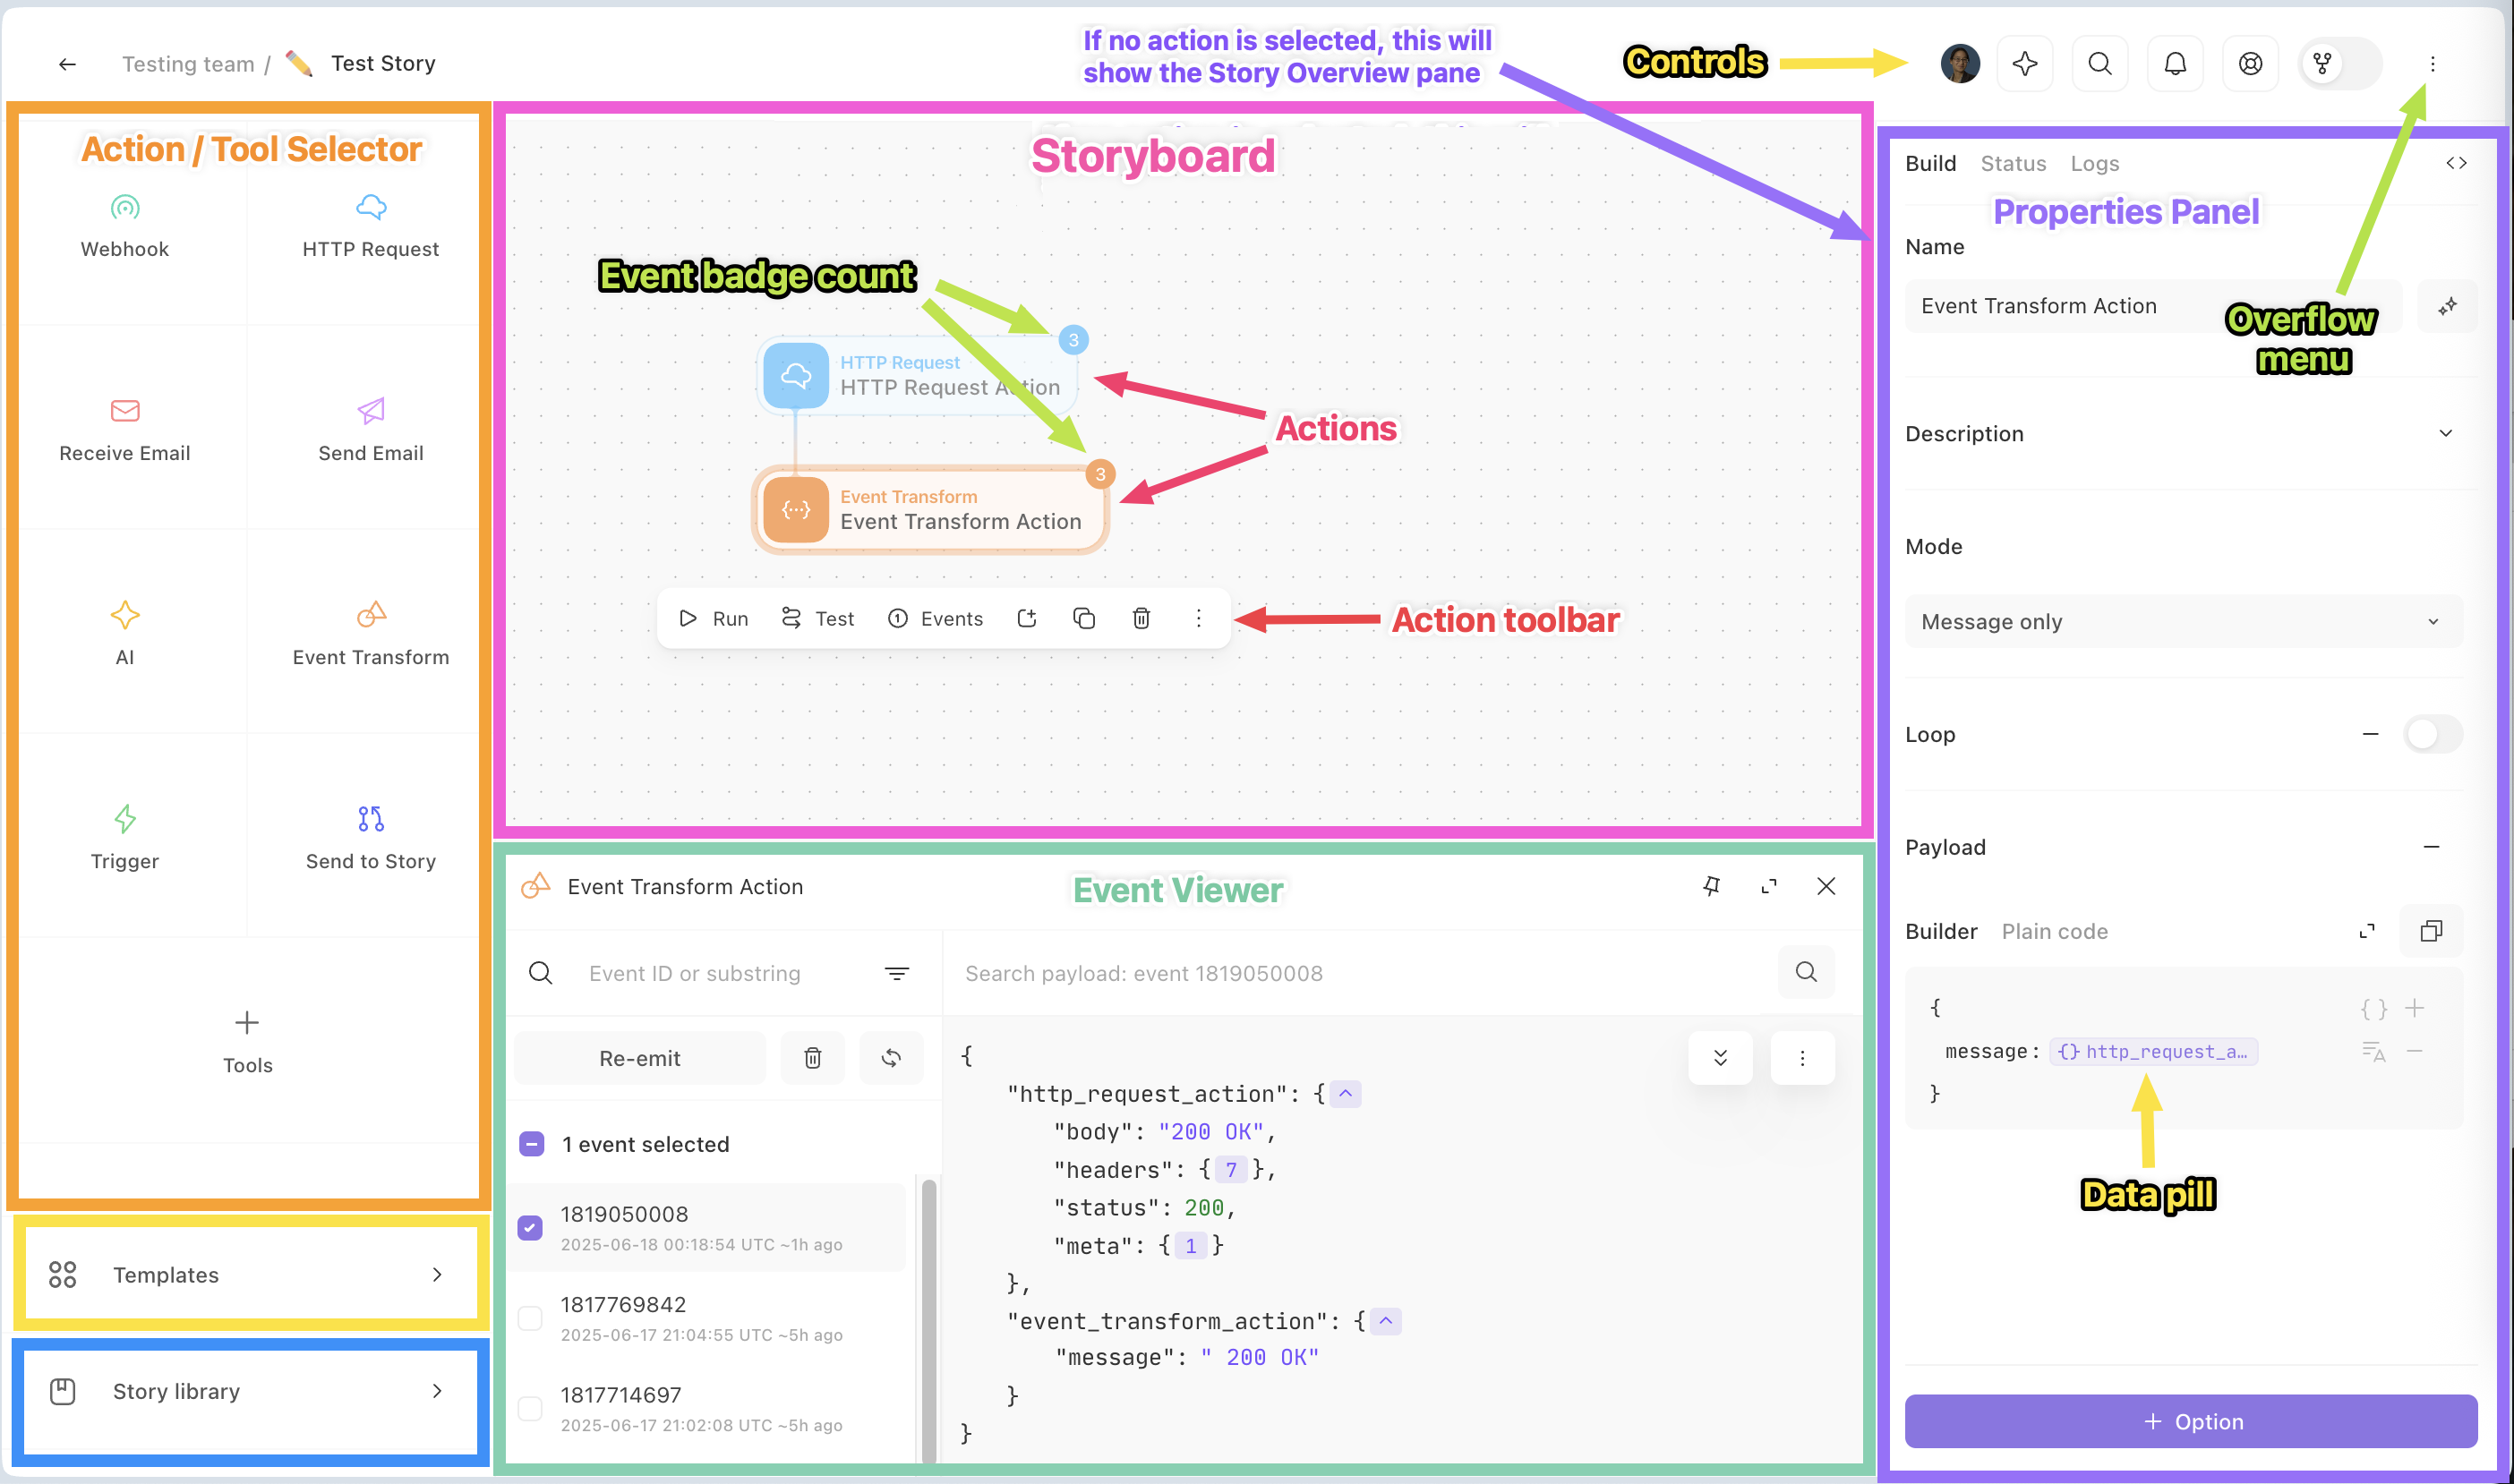
Task: Select the Send to Story action
Action: 370,839
